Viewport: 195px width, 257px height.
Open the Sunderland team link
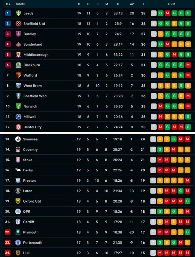32,44
